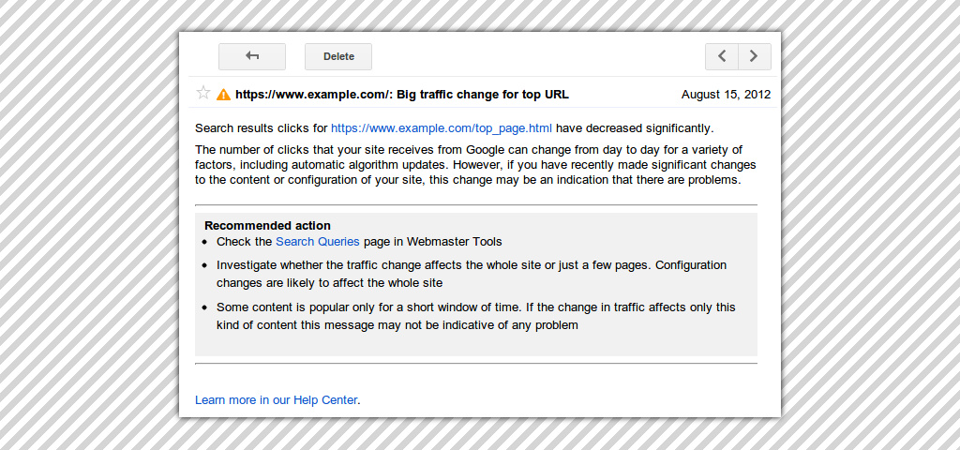Click the bullet point before Check the
The height and width of the screenshot is (450, 960).
point(204,243)
